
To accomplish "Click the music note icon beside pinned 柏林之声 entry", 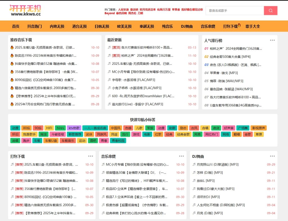I will point(109,56).
